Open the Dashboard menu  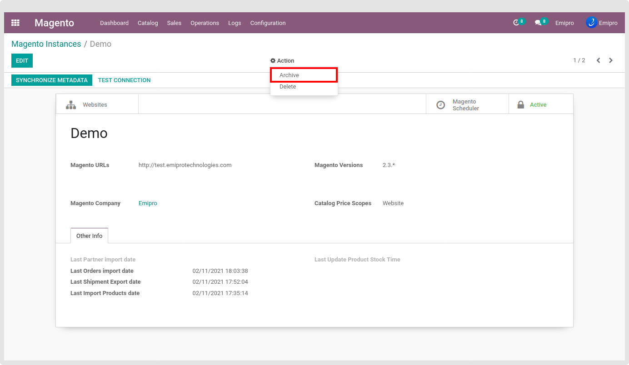tap(114, 23)
